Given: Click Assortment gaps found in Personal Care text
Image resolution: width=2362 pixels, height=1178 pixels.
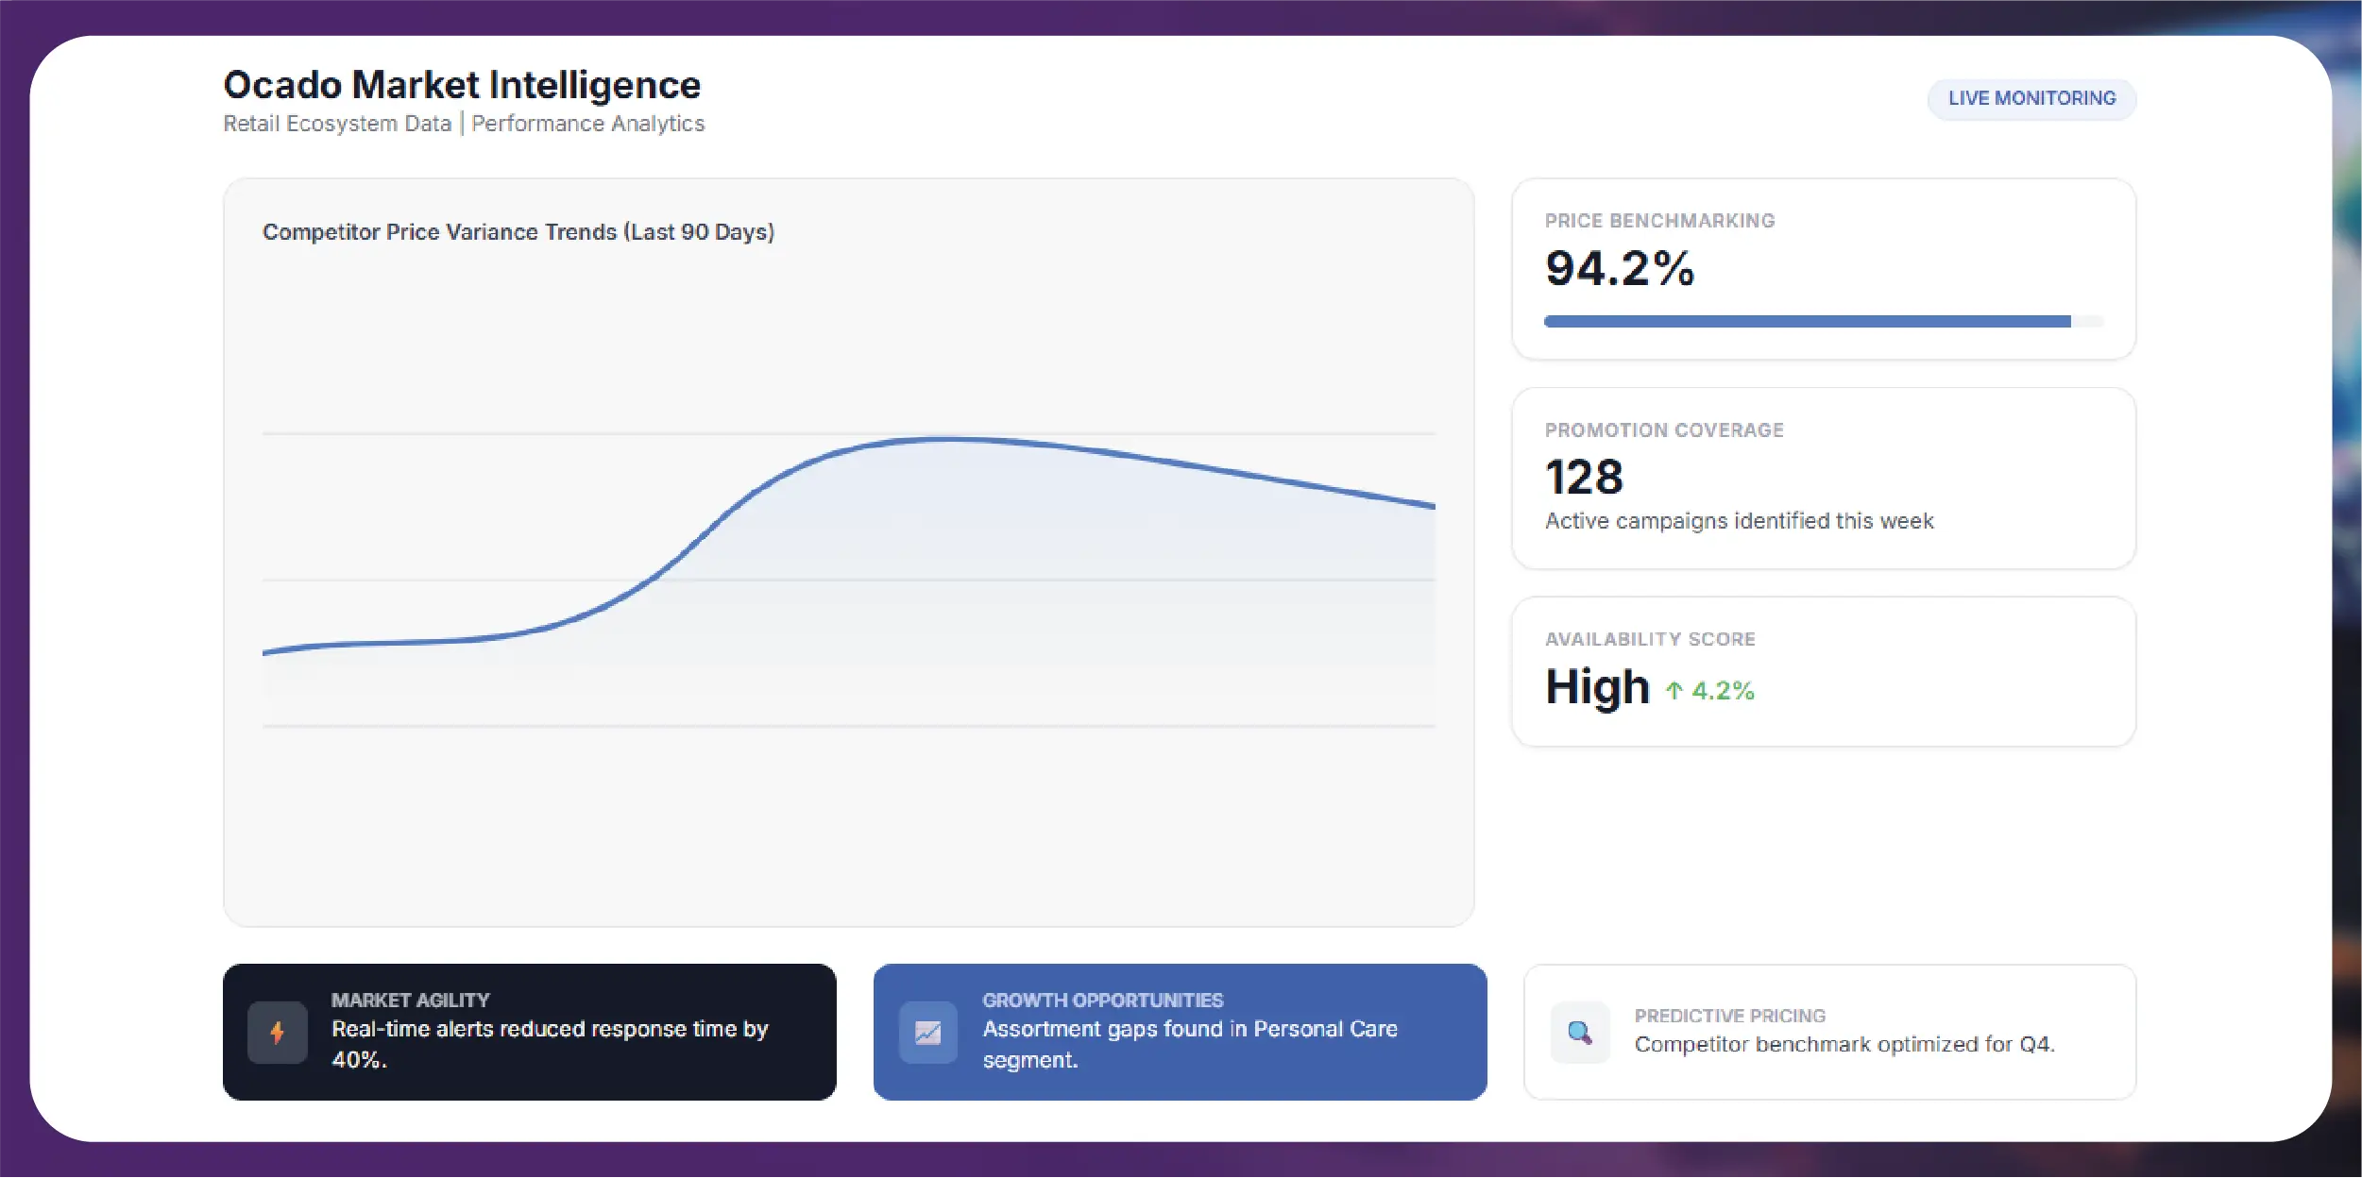Looking at the screenshot, I should [1190, 1044].
